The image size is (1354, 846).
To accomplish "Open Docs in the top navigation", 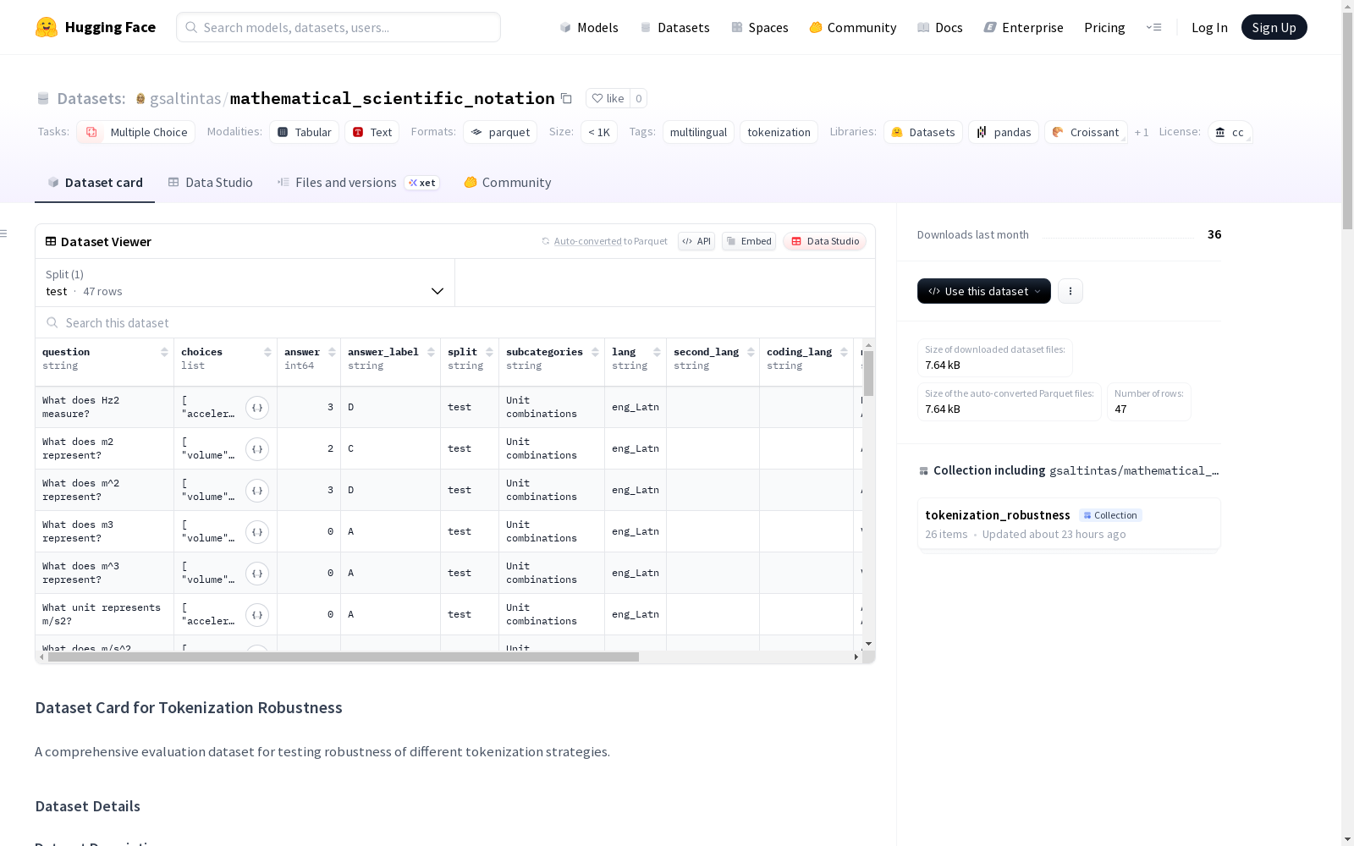I will tap(940, 27).
